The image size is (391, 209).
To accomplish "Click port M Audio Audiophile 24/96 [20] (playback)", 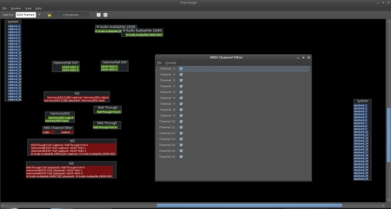I will (69, 176).
